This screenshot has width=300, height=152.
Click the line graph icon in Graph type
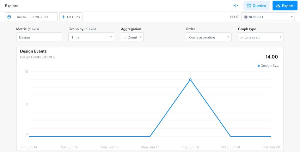click(242, 37)
